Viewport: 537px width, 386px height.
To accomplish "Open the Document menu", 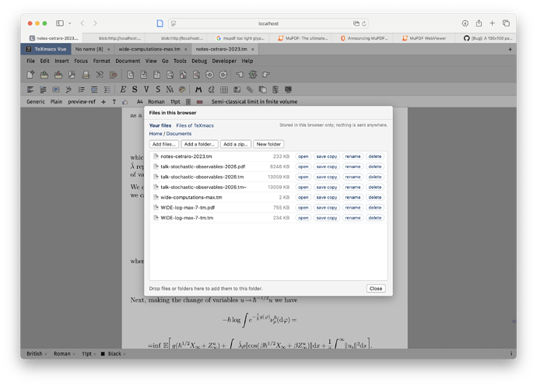I will [128, 61].
